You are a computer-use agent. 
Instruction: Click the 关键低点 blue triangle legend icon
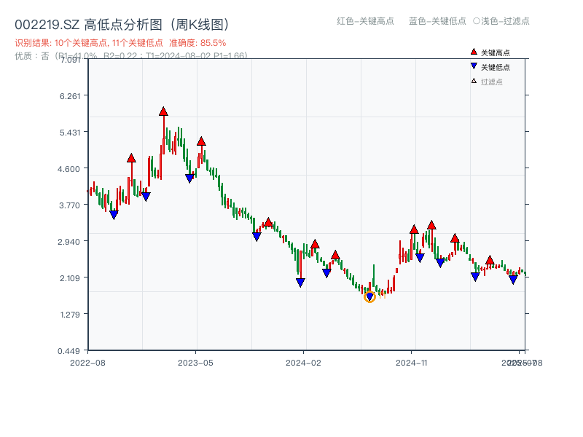click(x=473, y=67)
